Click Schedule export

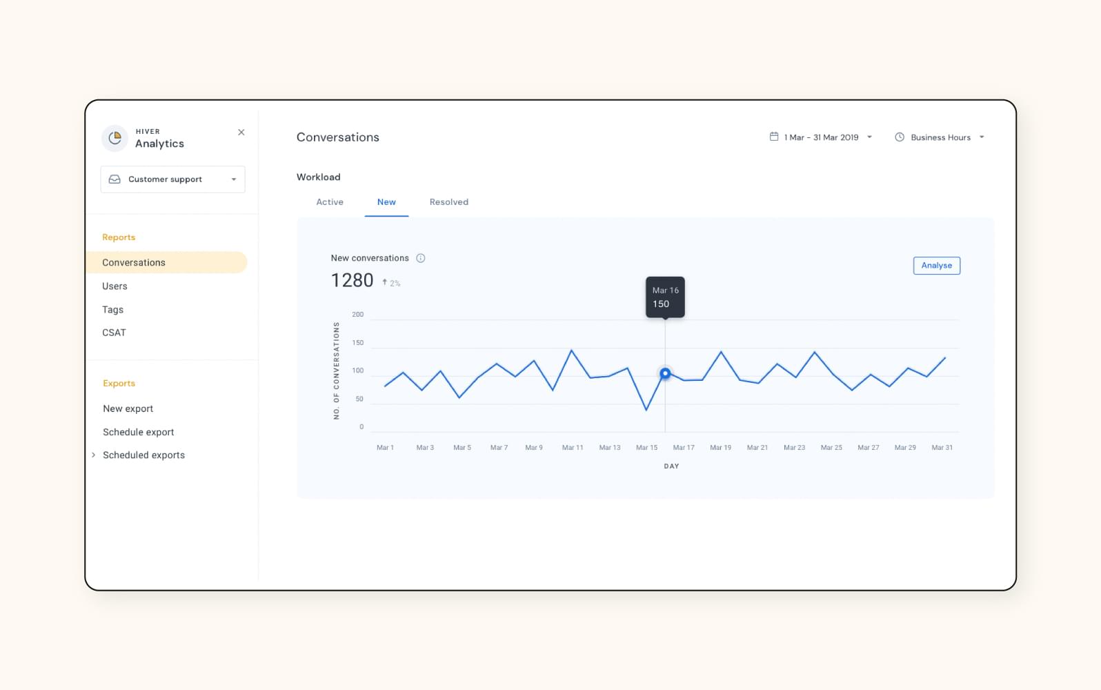point(138,432)
